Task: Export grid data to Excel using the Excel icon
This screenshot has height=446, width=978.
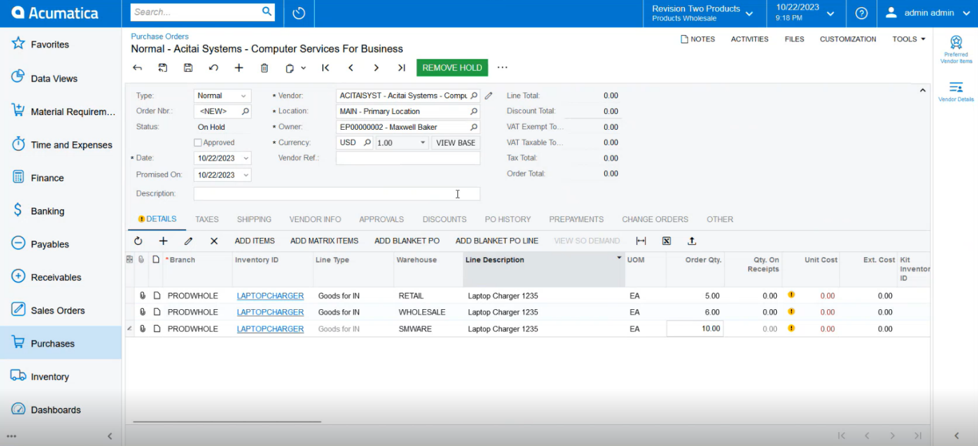Action: click(x=666, y=241)
